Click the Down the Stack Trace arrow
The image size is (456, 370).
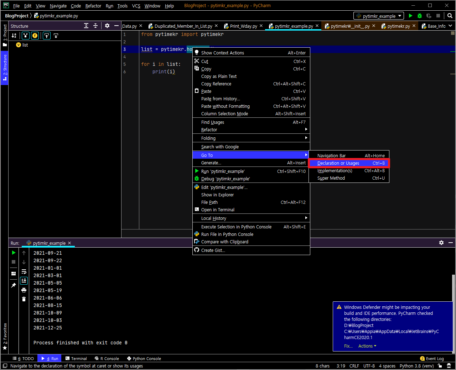(x=24, y=262)
